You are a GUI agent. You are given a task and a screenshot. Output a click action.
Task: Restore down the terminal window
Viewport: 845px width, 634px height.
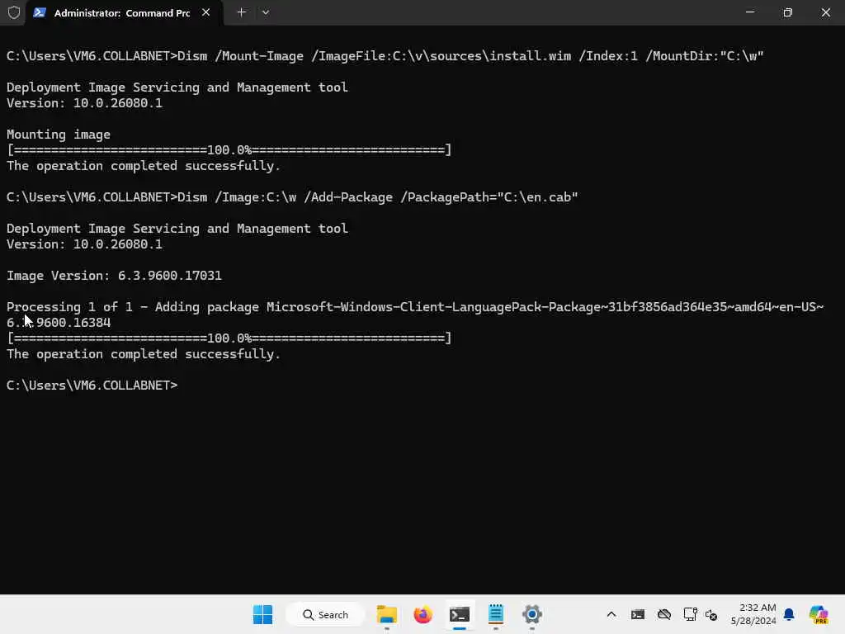(x=787, y=12)
